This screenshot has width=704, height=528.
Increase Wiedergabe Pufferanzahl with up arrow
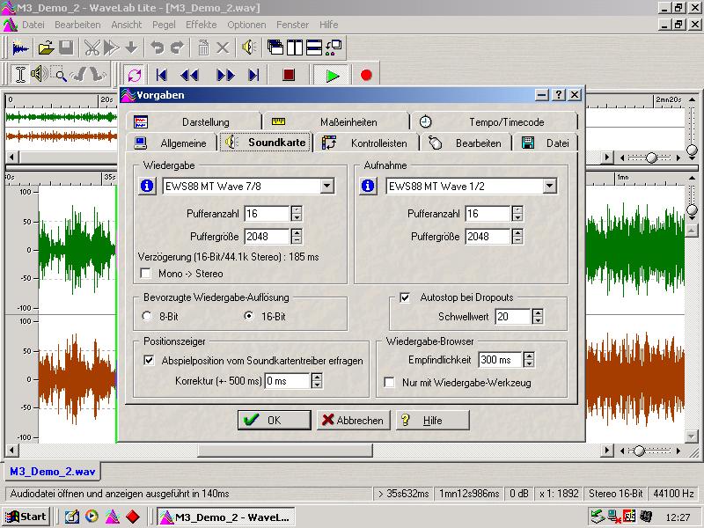(297, 209)
